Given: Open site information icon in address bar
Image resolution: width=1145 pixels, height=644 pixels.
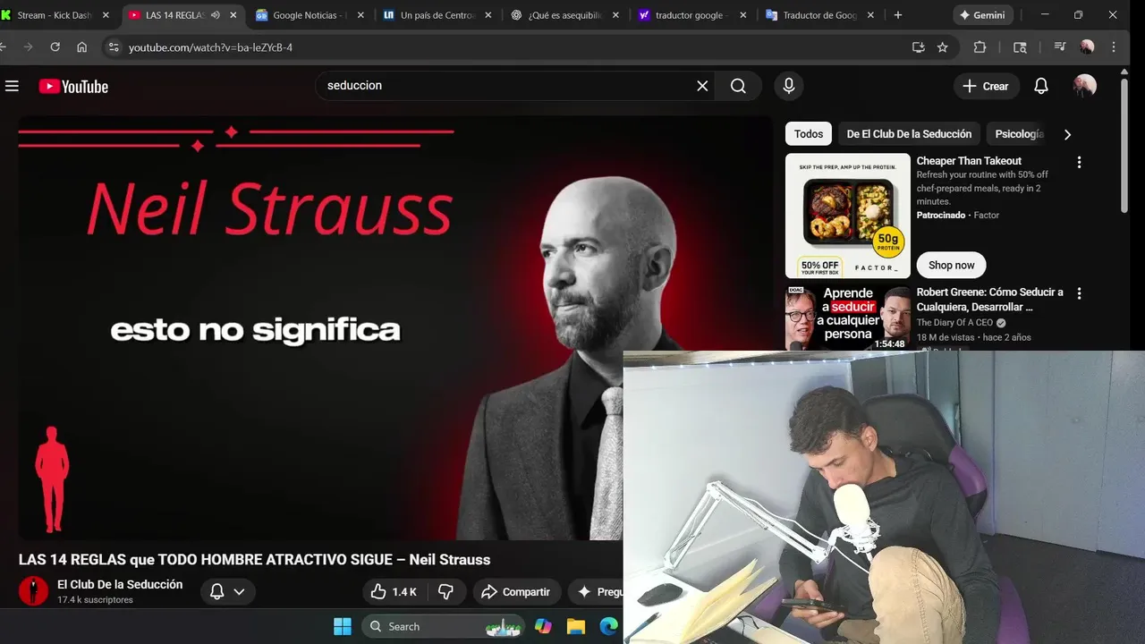Looking at the screenshot, I should (x=112, y=47).
